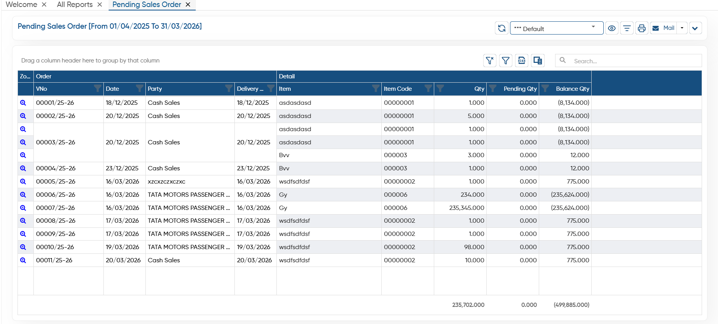The height and width of the screenshot is (324, 718).
Task: Open the Item column filter funnel
Action: point(376,88)
